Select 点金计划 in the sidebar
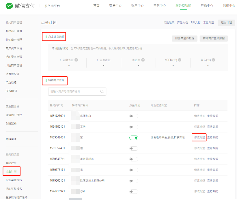 pos(11,171)
